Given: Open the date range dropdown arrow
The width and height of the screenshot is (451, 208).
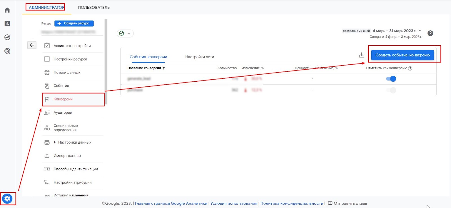Looking at the screenshot, I should point(420,30).
